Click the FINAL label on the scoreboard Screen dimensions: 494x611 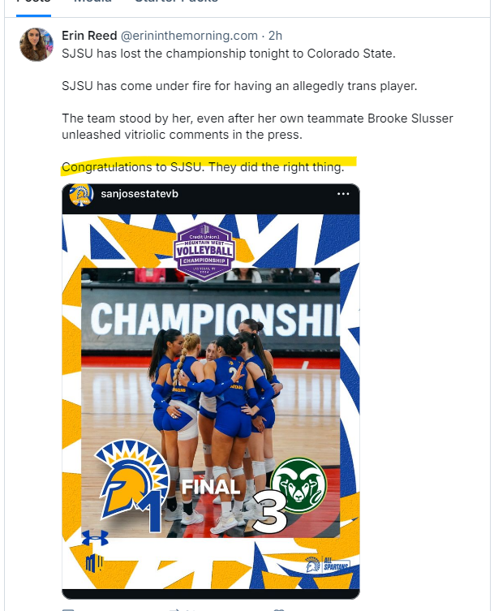210,487
